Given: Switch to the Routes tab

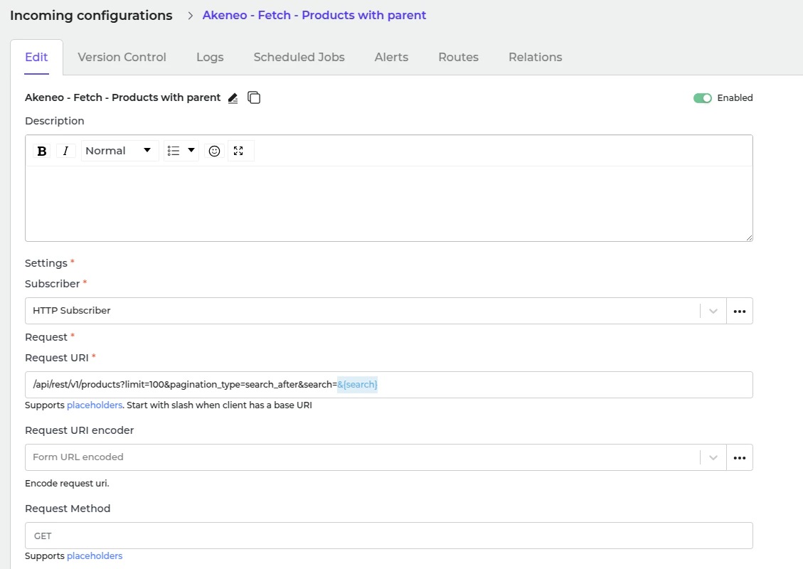Looking at the screenshot, I should click(458, 58).
